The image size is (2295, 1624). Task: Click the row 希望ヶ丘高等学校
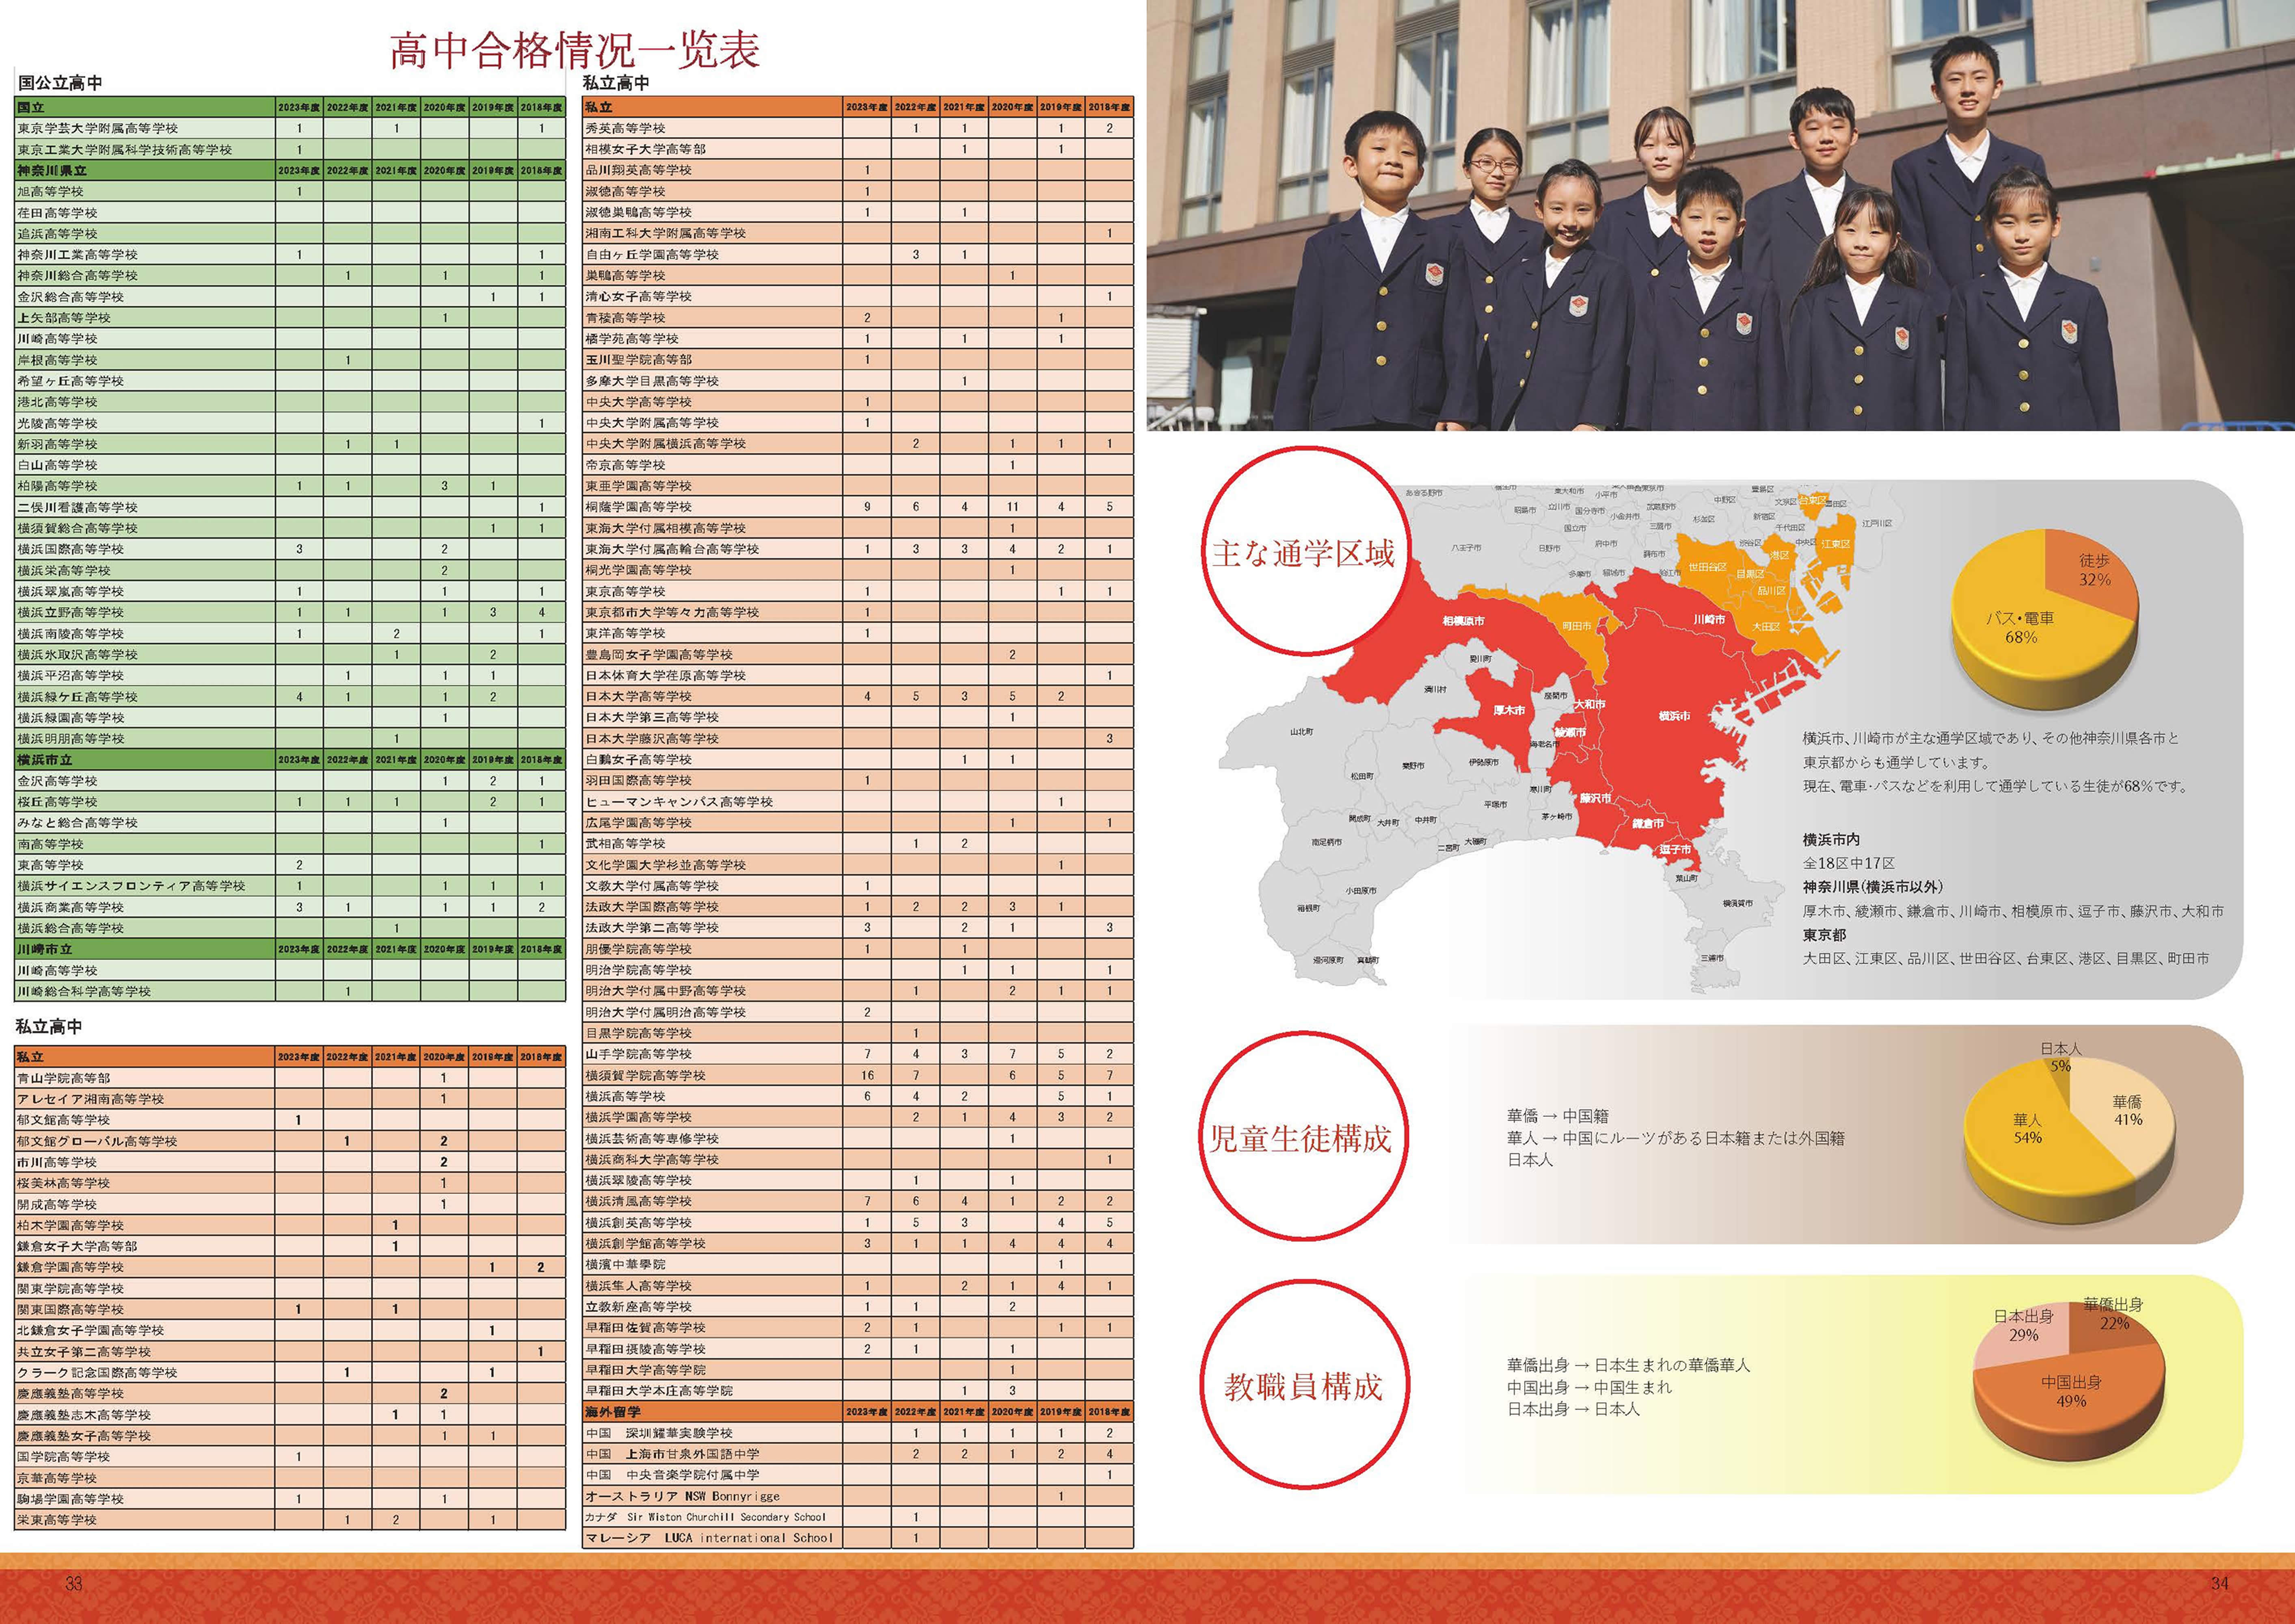click(x=290, y=381)
